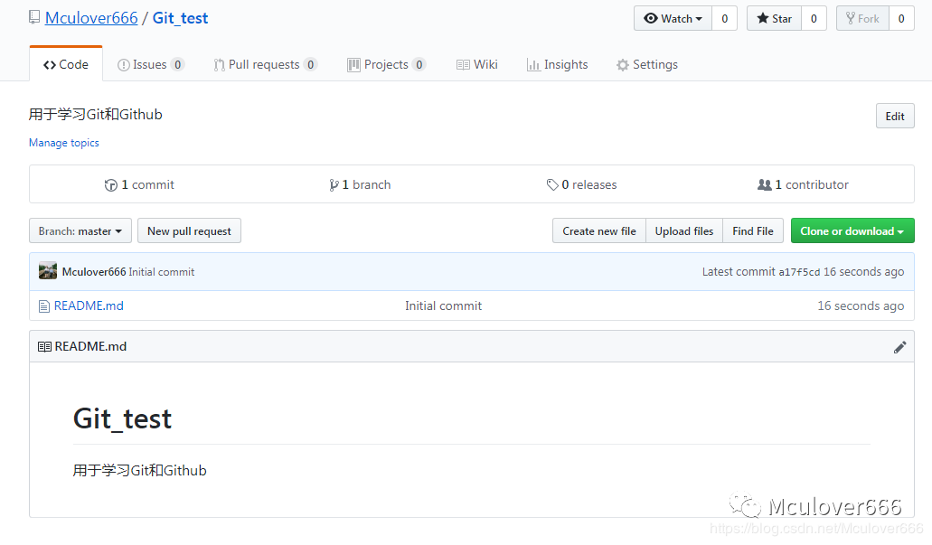This screenshot has width=932, height=545.
Task: Click the Mculover666 avatar thumbnail
Action: click(x=48, y=271)
